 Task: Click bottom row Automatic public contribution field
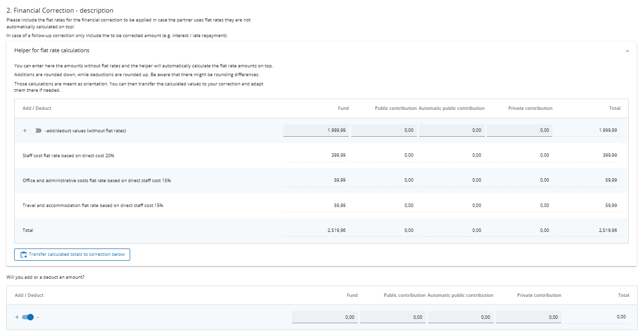click(460, 317)
